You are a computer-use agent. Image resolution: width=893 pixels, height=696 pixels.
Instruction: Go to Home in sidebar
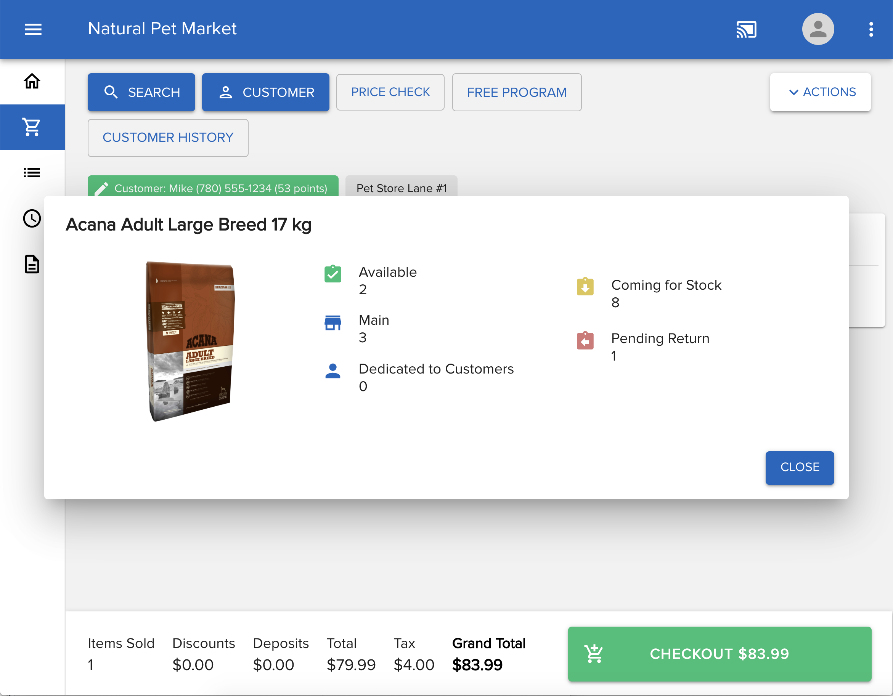[32, 81]
